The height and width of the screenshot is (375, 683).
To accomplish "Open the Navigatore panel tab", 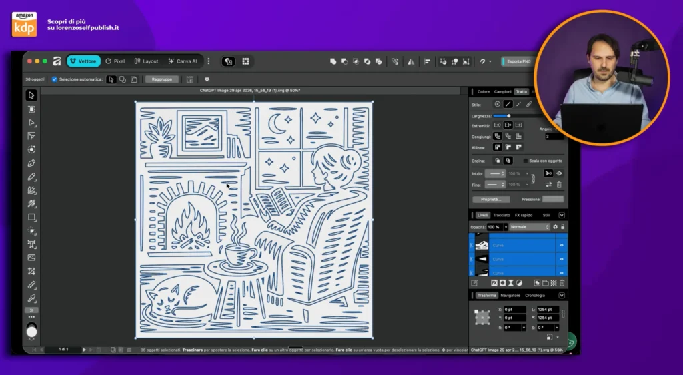I will [510, 295].
